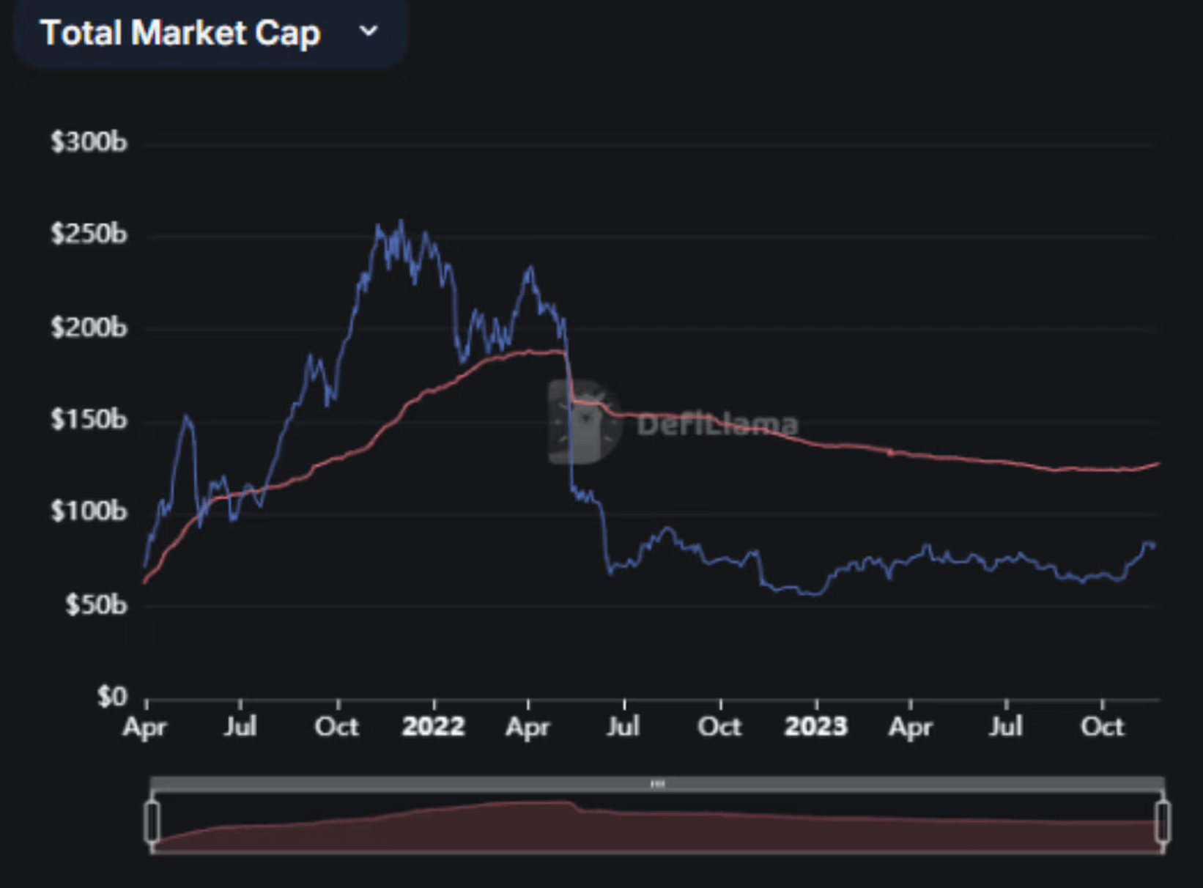The height and width of the screenshot is (888, 1203).
Task: Click the red area inside the range selector preview
Action: point(657,832)
